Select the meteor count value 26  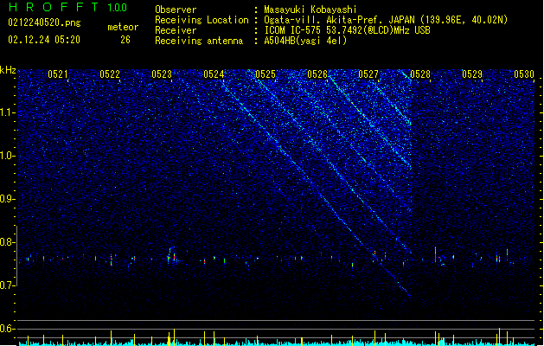point(125,40)
